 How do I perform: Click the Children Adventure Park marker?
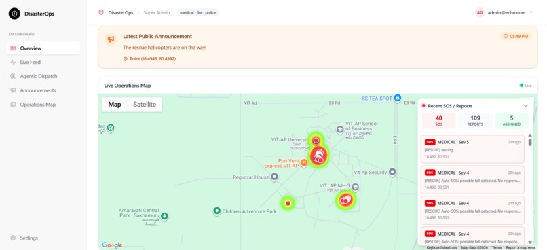coord(217,211)
